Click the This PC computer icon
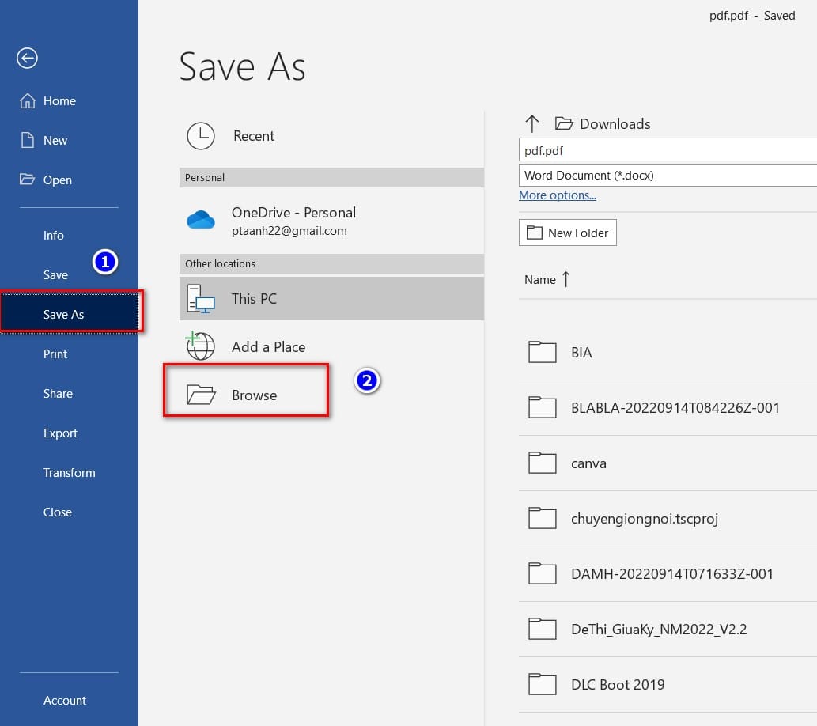 click(x=201, y=299)
